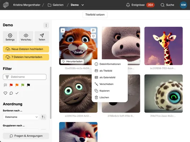Toggle the comments filter bubble
Image resolution: width=190 pixels, height=142 pixels.
pos(11,93)
